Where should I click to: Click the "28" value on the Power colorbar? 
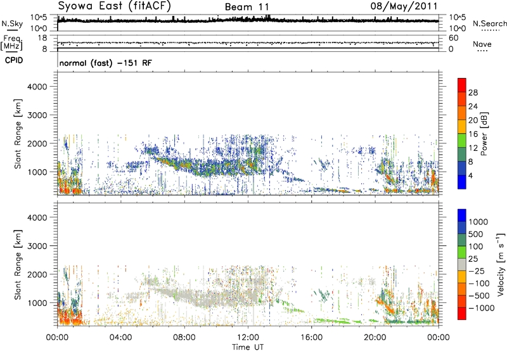pyautogui.click(x=473, y=93)
